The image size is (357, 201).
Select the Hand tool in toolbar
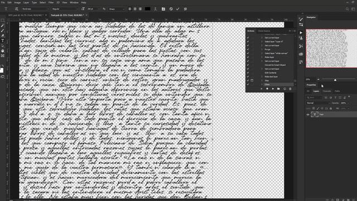(x=3, y=51)
